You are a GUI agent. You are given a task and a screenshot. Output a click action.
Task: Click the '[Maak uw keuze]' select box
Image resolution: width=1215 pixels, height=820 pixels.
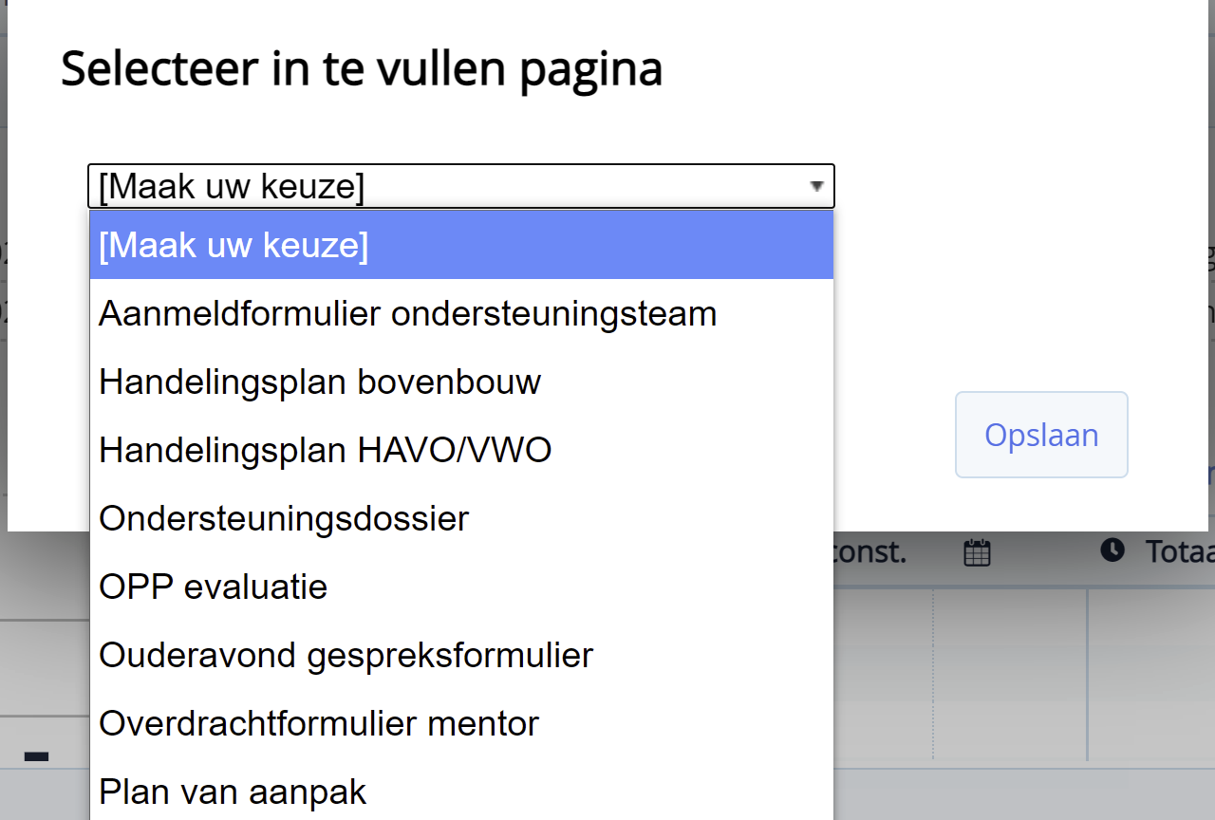point(460,187)
